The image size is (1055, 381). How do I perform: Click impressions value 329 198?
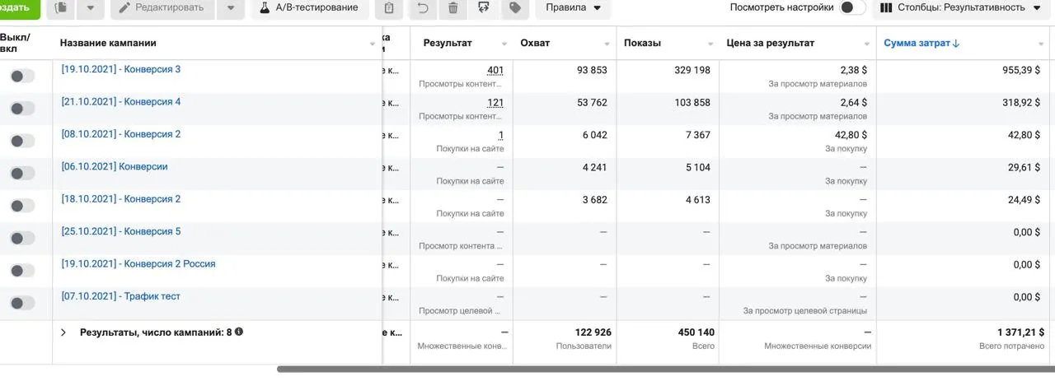coord(692,70)
